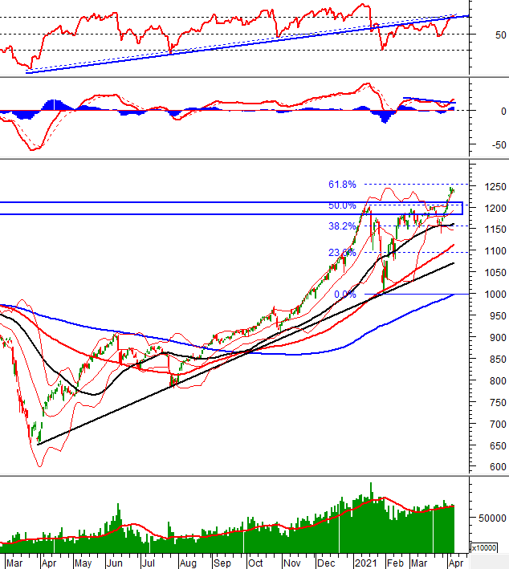The width and height of the screenshot is (509, 569).
Task: Select the Dec month label
Action: coord(326,563)
